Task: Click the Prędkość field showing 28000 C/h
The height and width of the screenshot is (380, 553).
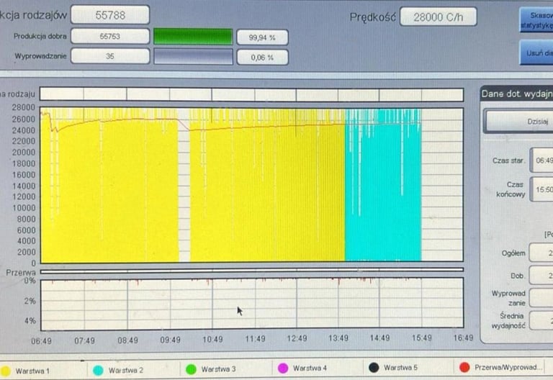Action: [439, 17]
